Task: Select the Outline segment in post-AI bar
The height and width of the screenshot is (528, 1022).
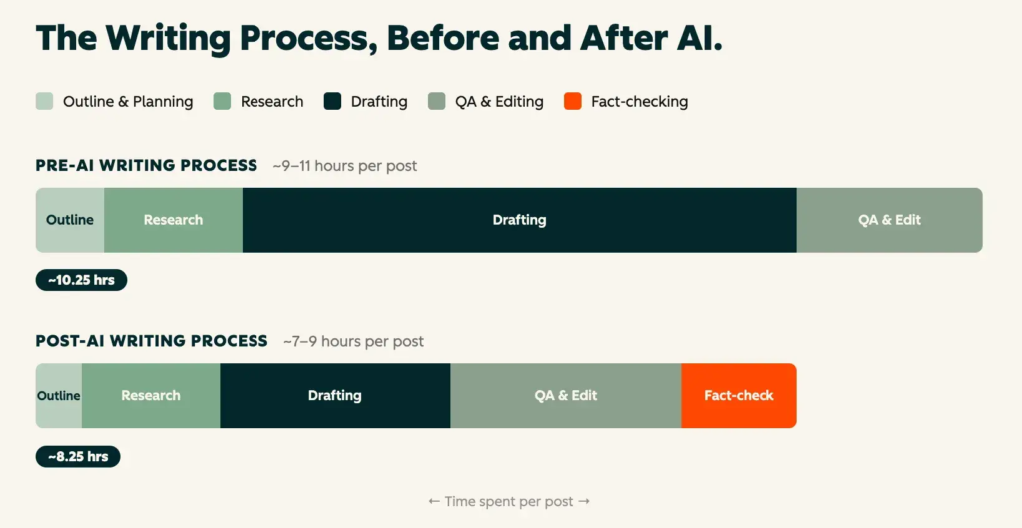Action: click(x=59, y=395)
